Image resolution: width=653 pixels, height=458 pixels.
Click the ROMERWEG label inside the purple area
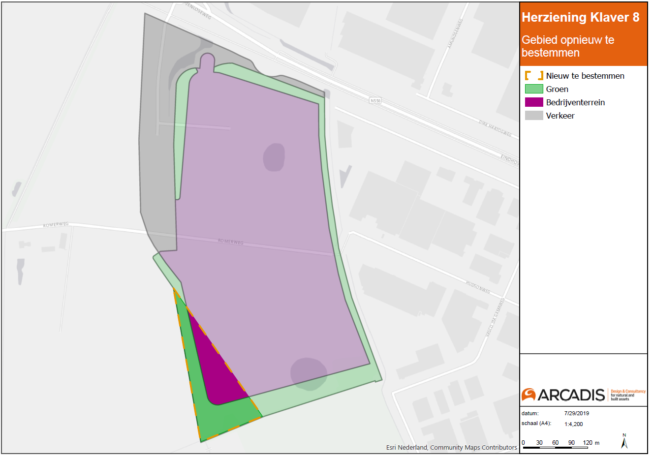tap(230, 242)
